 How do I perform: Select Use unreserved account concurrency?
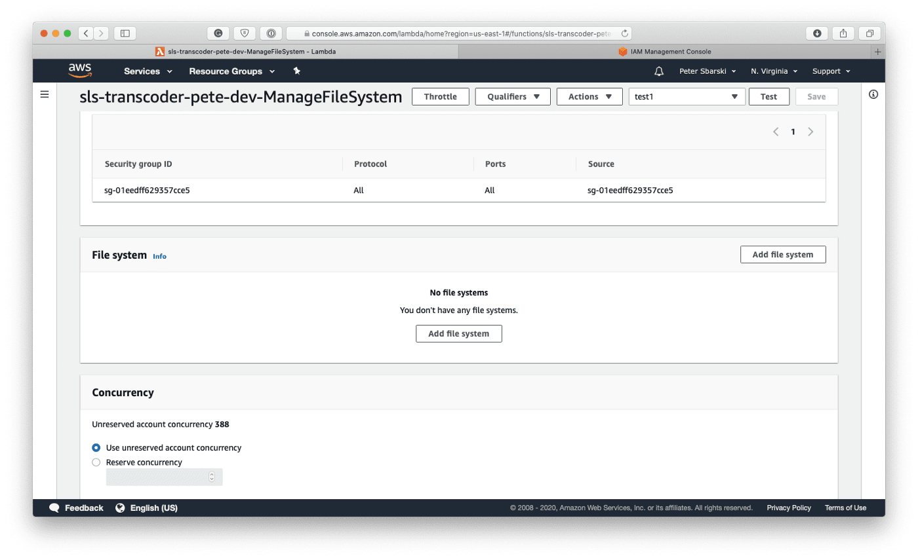(x=96, y=448)
